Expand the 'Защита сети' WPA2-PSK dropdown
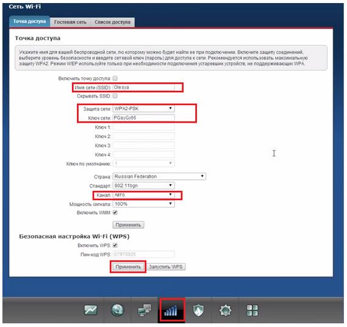The height and width of the screenshot is (327, 347). pos(144,109)
